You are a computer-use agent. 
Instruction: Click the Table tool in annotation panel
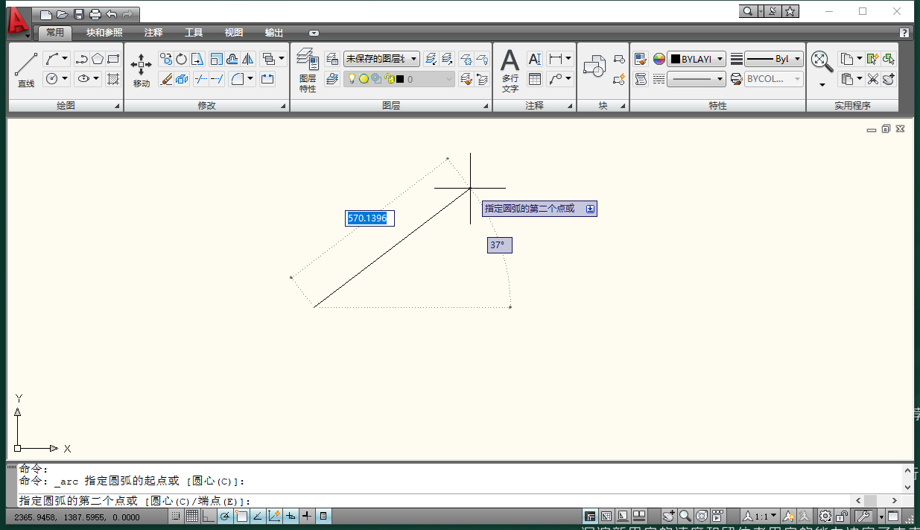coord(535,78)
